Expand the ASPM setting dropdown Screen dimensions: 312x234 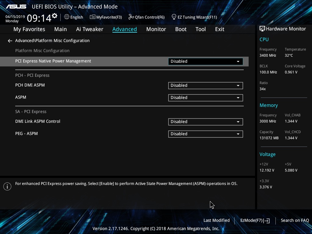pyautogui.click(x=206, y=98)
